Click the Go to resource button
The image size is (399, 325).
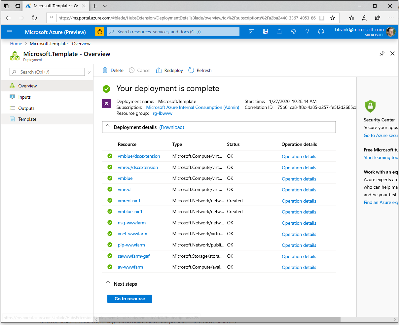pos(129,299)
